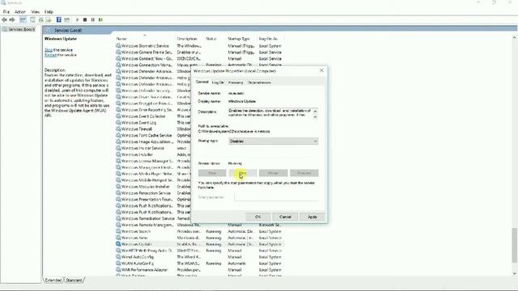Open Help with the blue question-mark icon

[x=59, y=19]
